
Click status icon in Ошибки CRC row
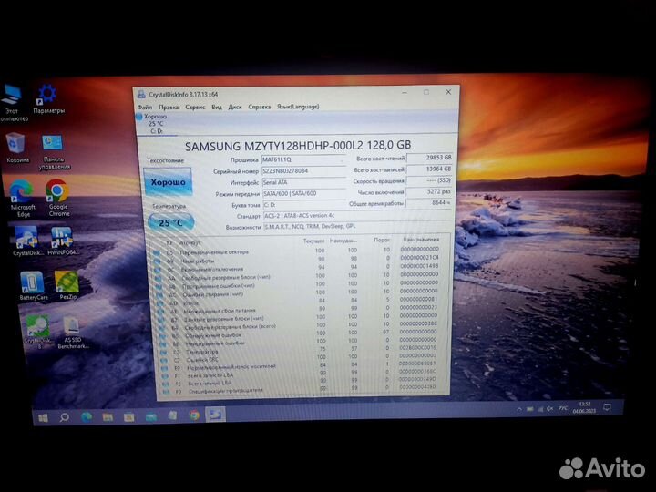pyautogui.click(x=164, y=360)
